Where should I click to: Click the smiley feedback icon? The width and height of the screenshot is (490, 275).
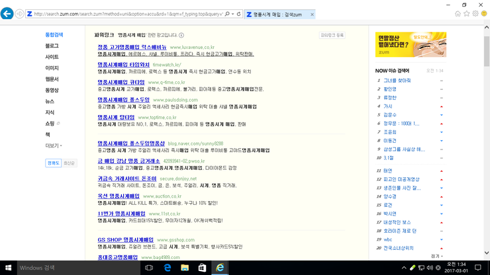point(484,14)
